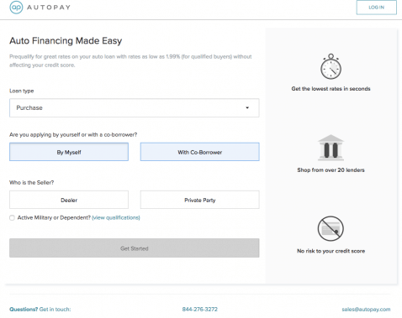Click the bank building lenders icon

pos(331,148)
